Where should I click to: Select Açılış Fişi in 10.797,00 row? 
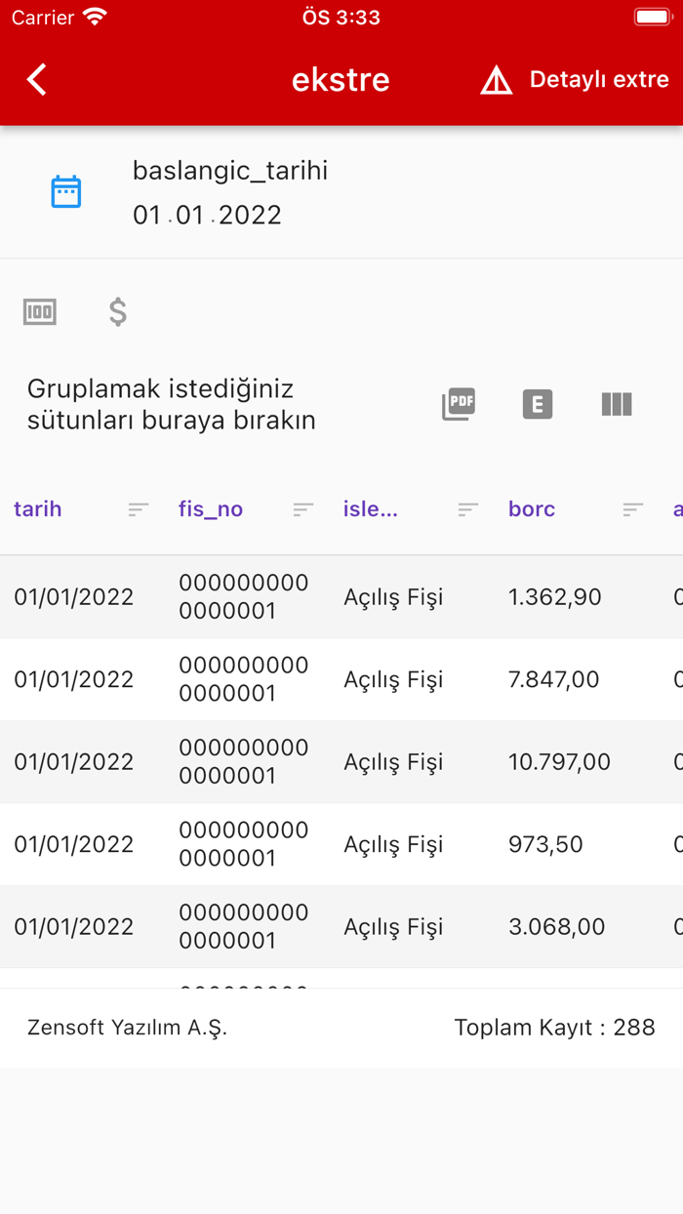[x=393, y=762]
